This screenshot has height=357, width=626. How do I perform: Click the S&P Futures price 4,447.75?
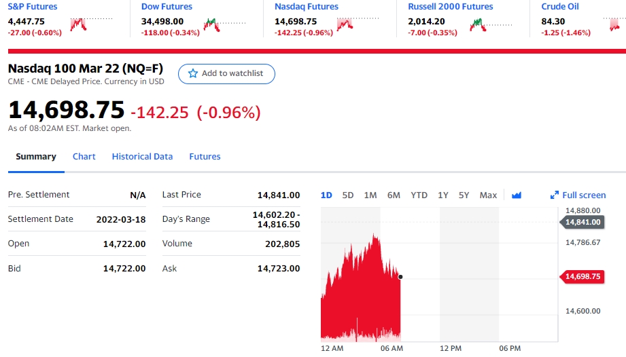[27, 22]
